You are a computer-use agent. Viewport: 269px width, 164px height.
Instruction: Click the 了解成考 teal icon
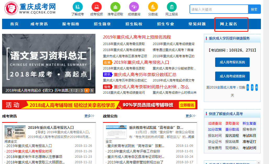tap(78, 7)
